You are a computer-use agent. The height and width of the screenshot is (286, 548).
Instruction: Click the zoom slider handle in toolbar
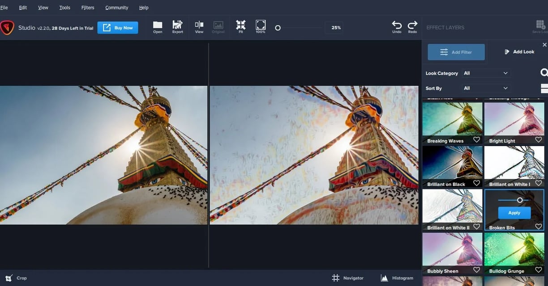point(278,28)
